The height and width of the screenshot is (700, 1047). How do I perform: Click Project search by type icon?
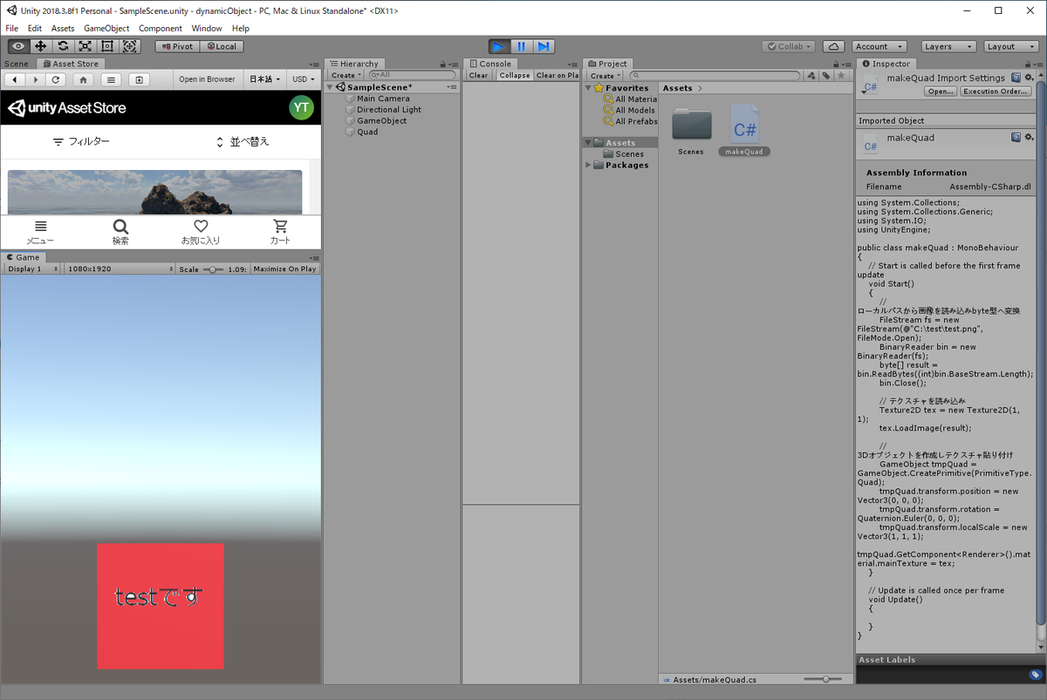pos(811,76)
